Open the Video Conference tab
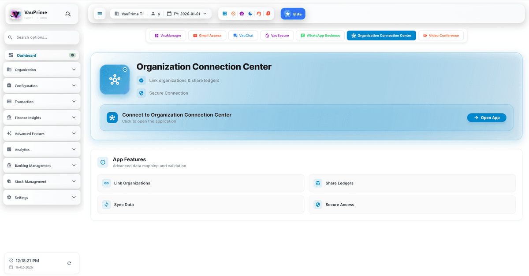The height and width of the screenshot is (276, 529). click(440, 36)
